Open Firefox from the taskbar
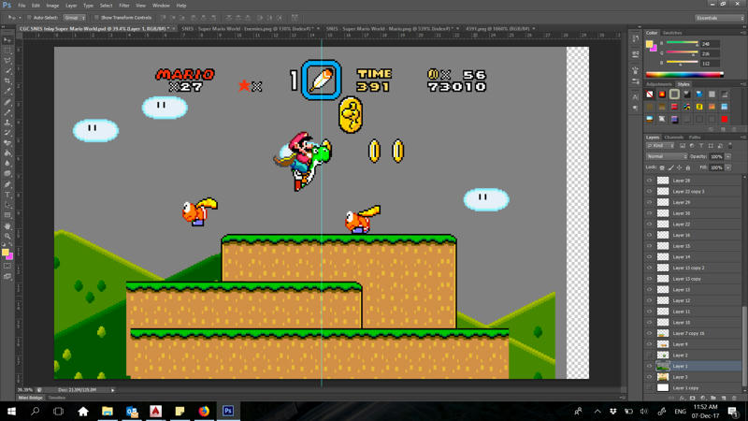This screenshot has height=421, width=748. point(204,411)
